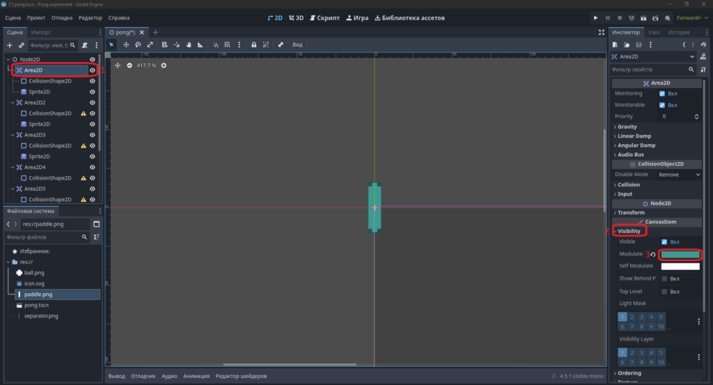Hide the Area2D2 node
713x385 pixels.
tap(93, 103)
